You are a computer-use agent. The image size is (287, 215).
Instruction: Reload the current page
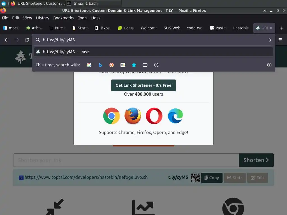pos(27,40)
